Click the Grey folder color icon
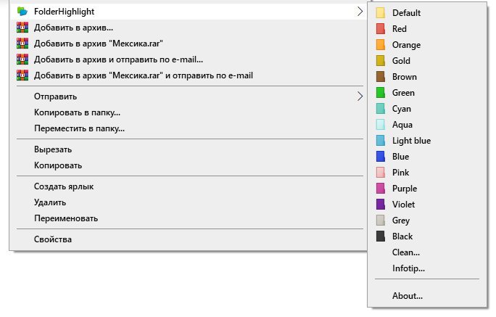This screenshot has height=317, width=496. (381, 221)
